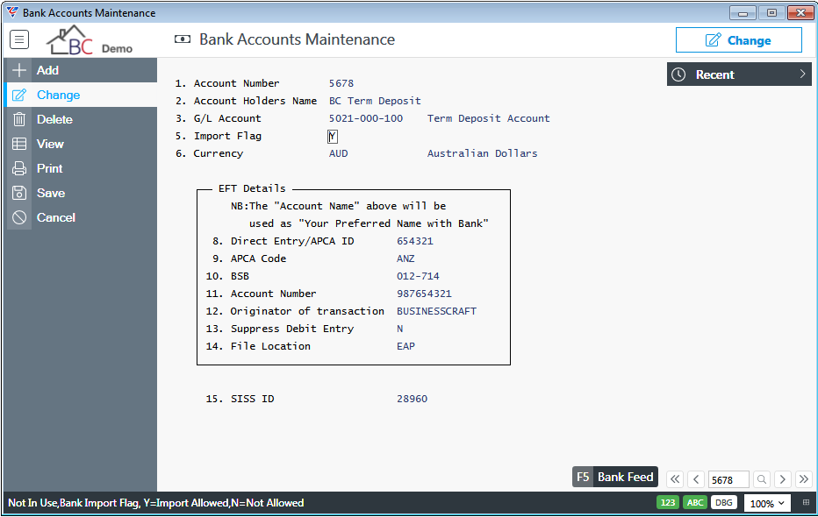Click G/L Account value 5021-000-100
818x517 pixels.
(366, 118)
